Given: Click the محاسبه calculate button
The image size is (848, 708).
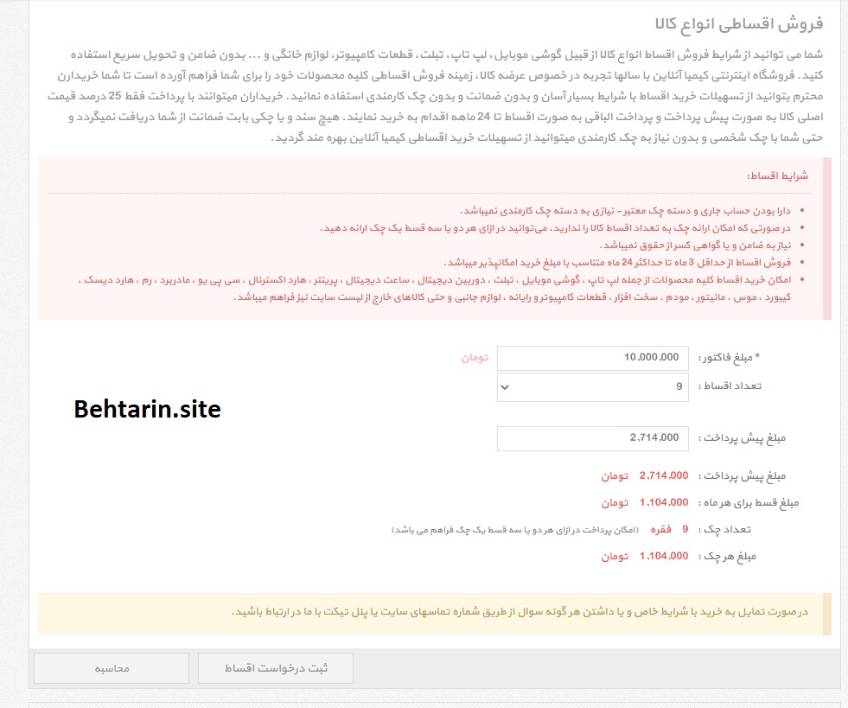Looking at the screenshot, I should click(112, 668).
